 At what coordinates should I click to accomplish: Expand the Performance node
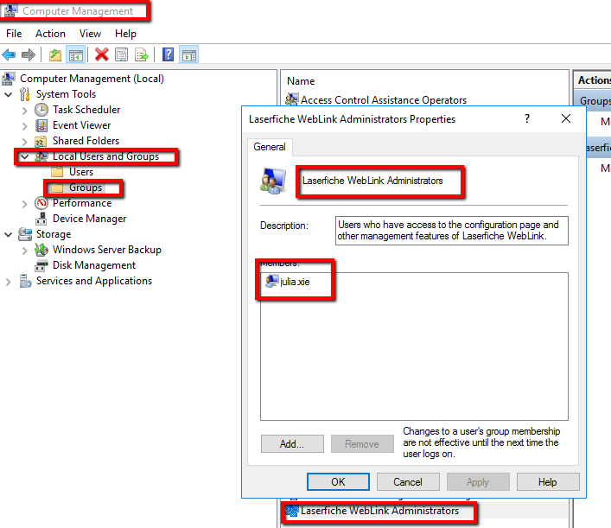click(24, 204)
